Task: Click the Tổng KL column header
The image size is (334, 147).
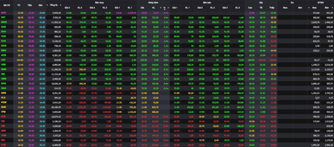Action: 54,5
